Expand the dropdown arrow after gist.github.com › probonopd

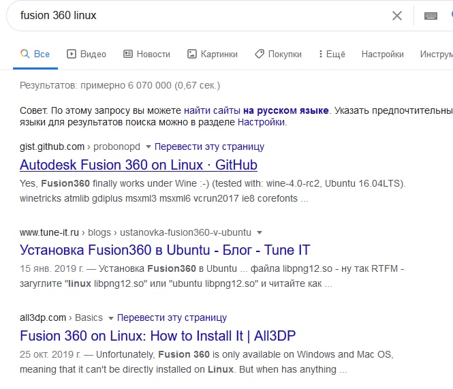pyautogui.click(x=149, y=147)
